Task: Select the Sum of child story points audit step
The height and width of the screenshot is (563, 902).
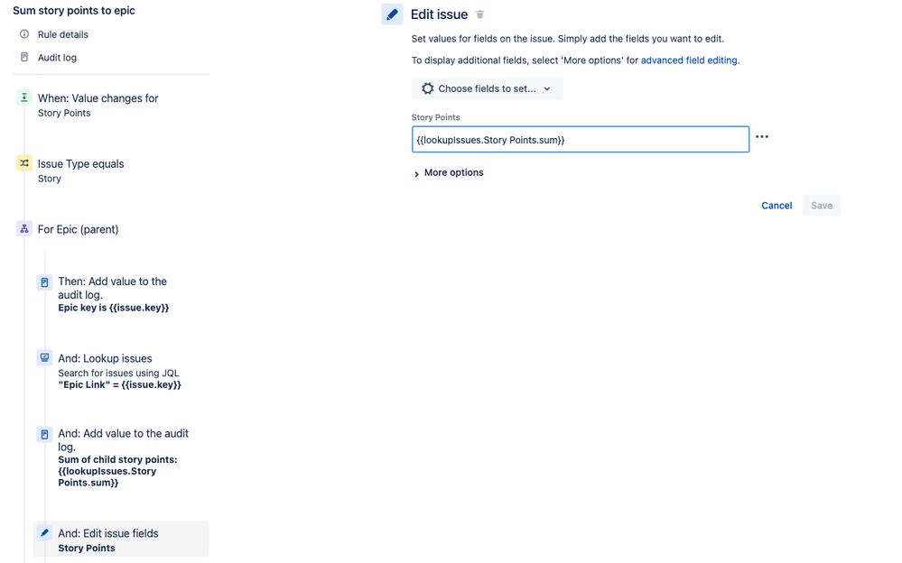Action: [121, 457]
